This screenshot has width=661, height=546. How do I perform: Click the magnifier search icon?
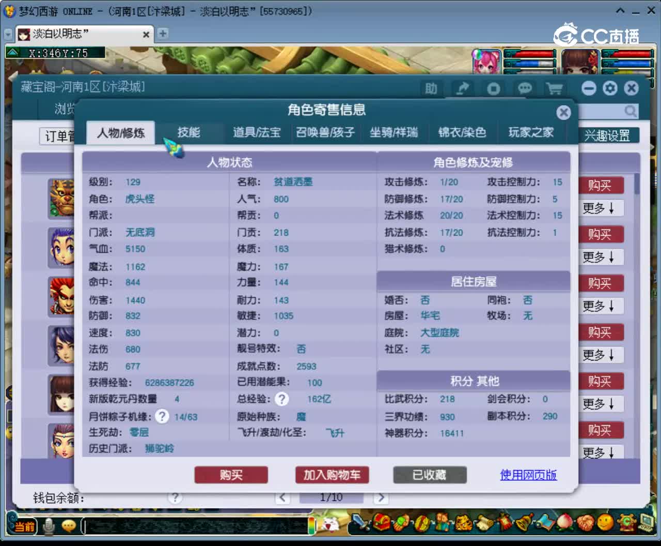point(631,111)
